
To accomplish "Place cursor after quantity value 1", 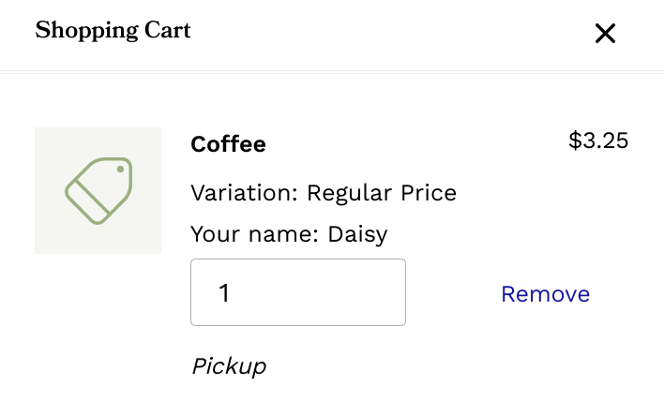I will (233, 293).
